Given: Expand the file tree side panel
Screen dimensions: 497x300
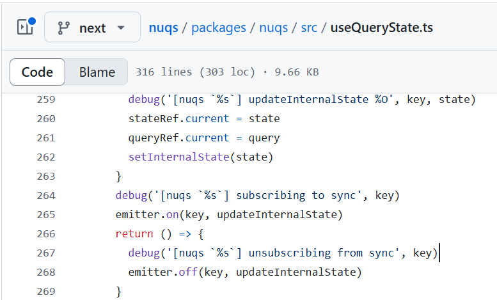Looking at the screenshot, I should tap(26, 27).
